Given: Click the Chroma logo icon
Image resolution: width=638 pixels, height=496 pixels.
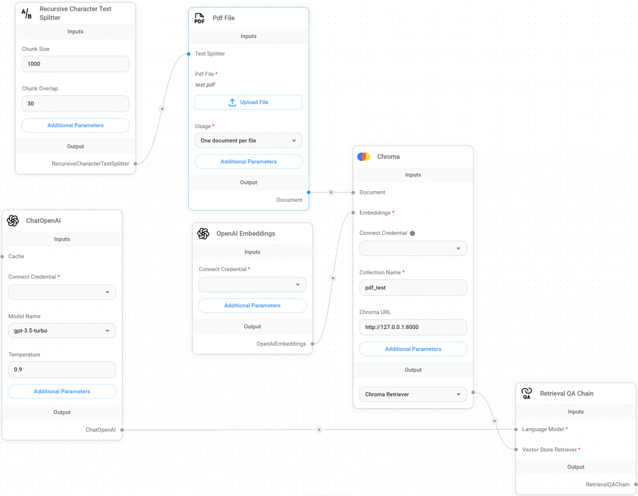Looking at the screenshot, I should click(364, 156).
